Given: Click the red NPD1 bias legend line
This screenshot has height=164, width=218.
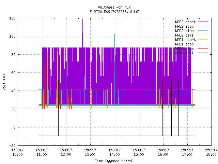Looking at the screenshot, I should point(203,49).
